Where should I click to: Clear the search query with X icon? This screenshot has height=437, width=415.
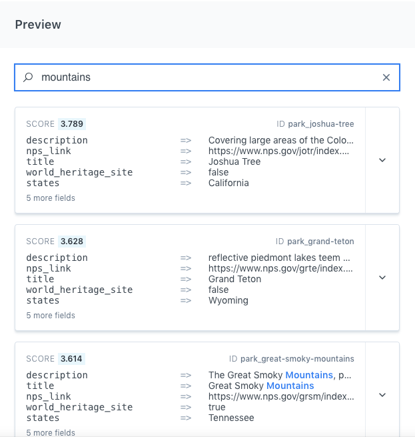pyautogui.click(x=386, y=77)
